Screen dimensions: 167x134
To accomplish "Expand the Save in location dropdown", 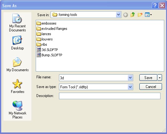I will [x=119, y=15].
